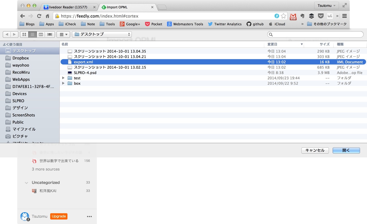Click the Evernote elephant extension icon
367x224 pixels.
[x=302, y=16]
